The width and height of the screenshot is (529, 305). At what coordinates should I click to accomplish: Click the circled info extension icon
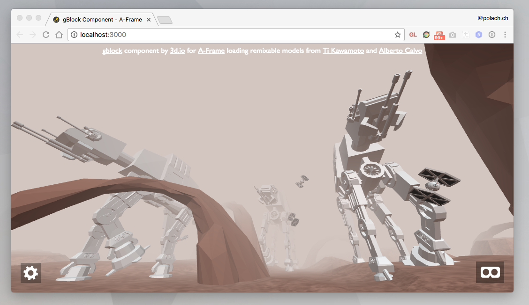click(x=492, y=35)
